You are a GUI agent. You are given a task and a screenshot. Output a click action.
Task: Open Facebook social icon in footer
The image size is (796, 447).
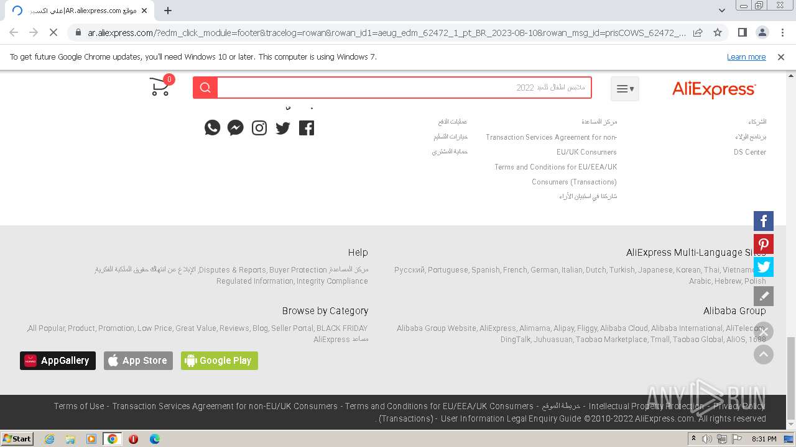tap(307, 128)
